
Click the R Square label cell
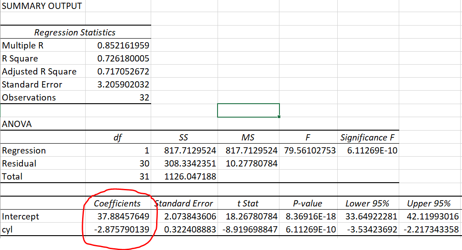(20, 58)
